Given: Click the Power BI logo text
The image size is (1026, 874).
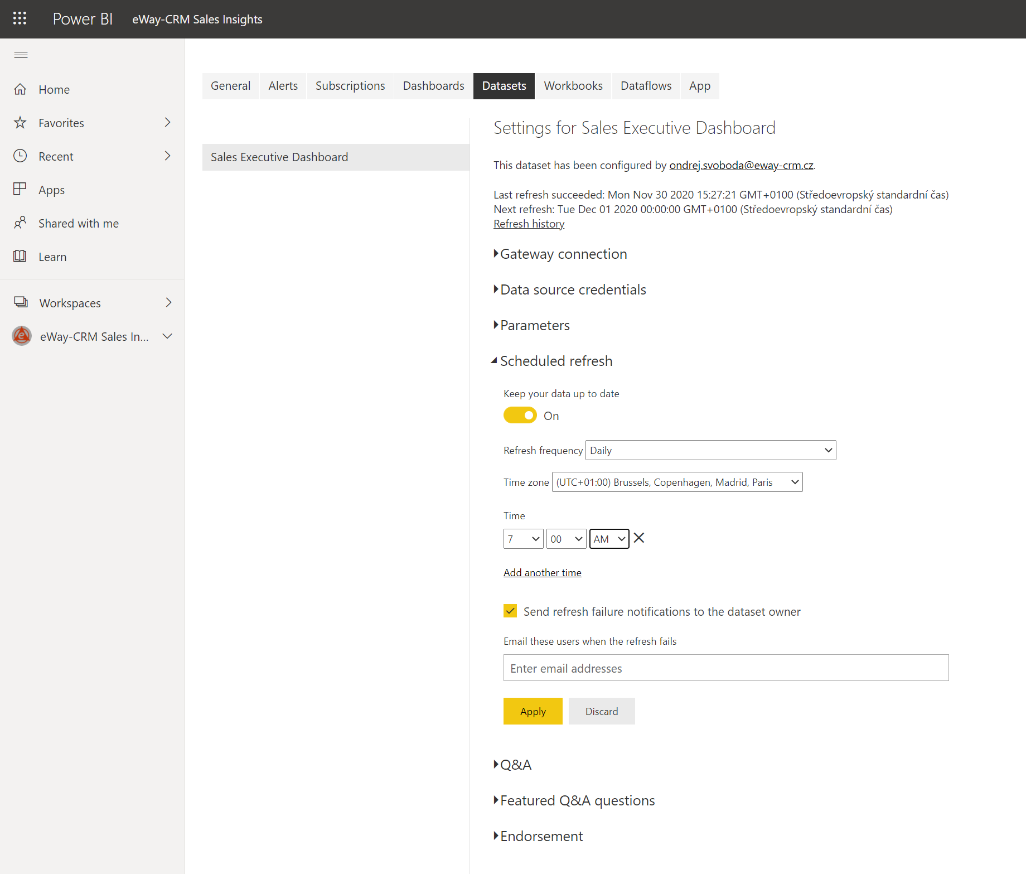Looking at the screenshot, I should pyautogui.click(x=83, y=19).
